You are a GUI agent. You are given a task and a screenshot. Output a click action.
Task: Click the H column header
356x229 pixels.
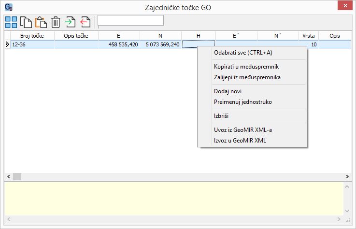(199, 36)
